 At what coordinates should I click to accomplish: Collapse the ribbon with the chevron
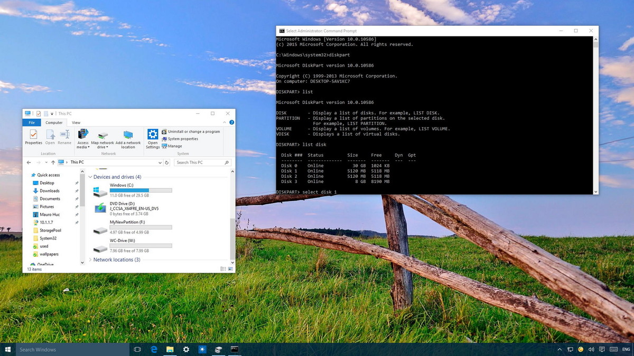pos(225,122)
